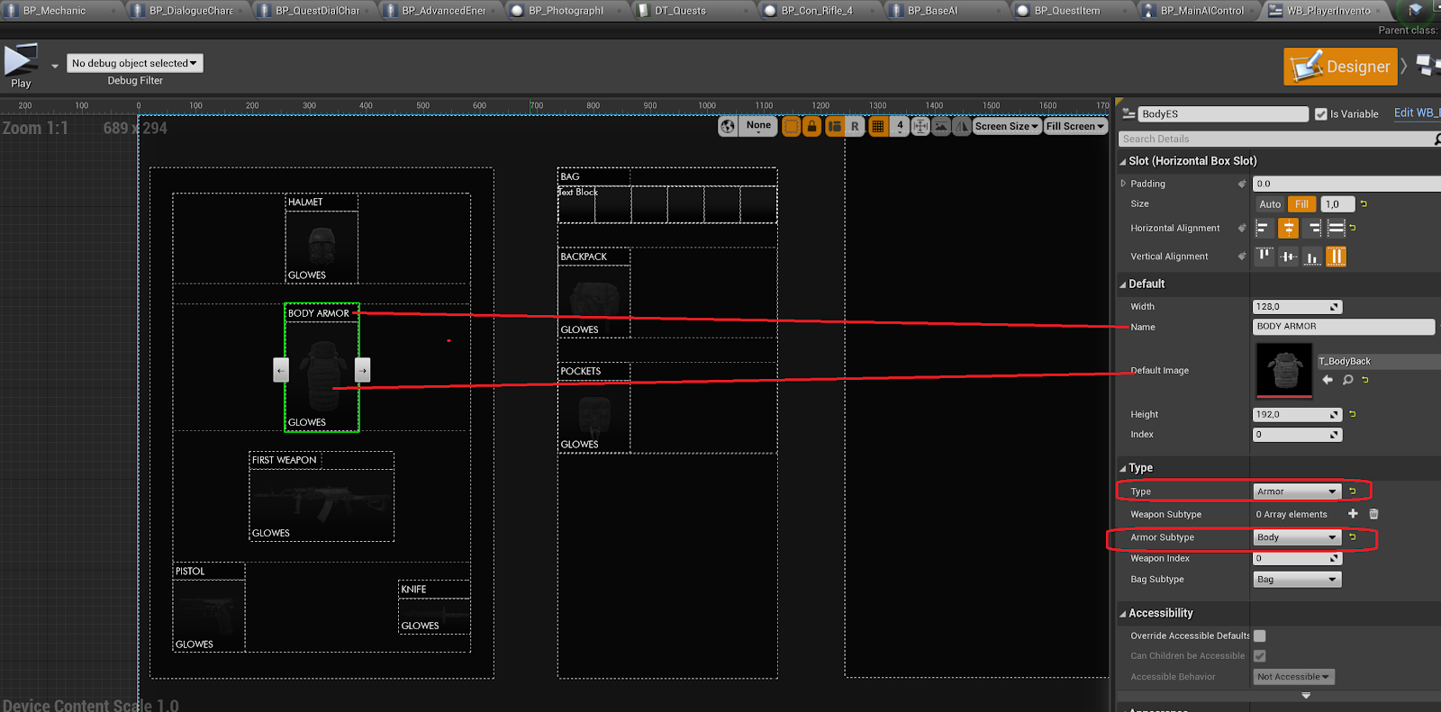The height and width of the screenshot is (712, 1441).
Task: Click the preview background image icon
Action: [941, 127]
